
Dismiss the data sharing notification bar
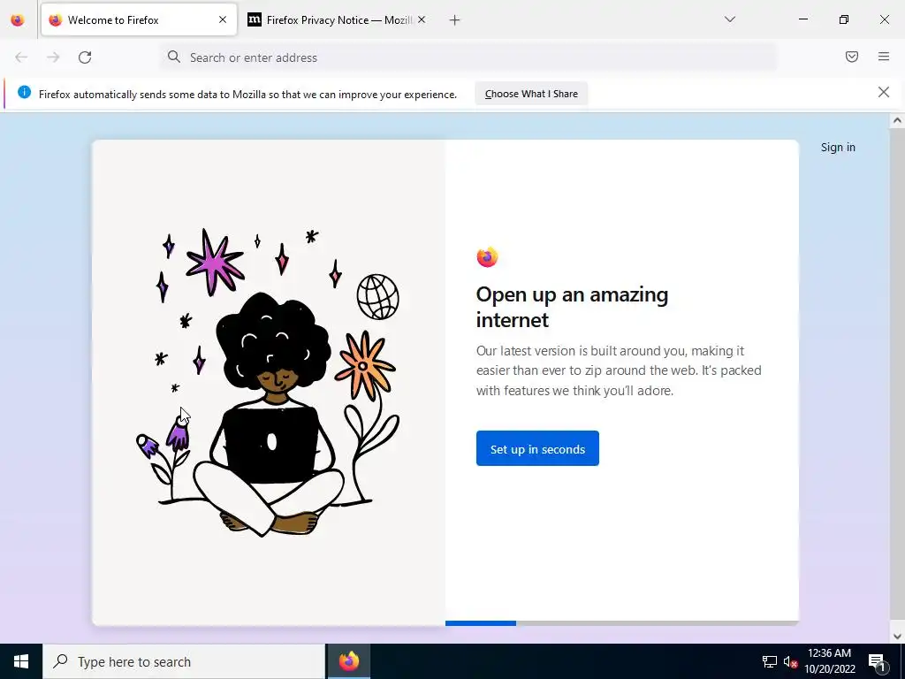pyautogui.click(x=884, y=92)
